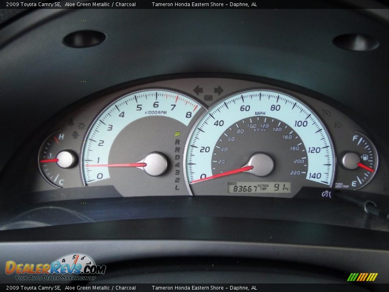Click top caption "Tameron Honda Eastern Shore"

pyautogui.click(x=188, y=4)
